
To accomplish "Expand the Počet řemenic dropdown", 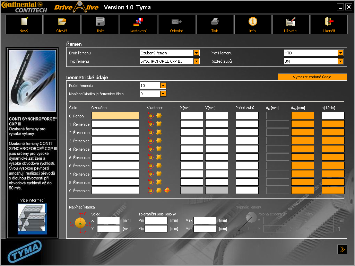I will point(163,86).
